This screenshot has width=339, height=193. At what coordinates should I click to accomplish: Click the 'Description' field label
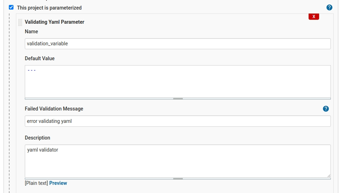[x=38, y=138]
